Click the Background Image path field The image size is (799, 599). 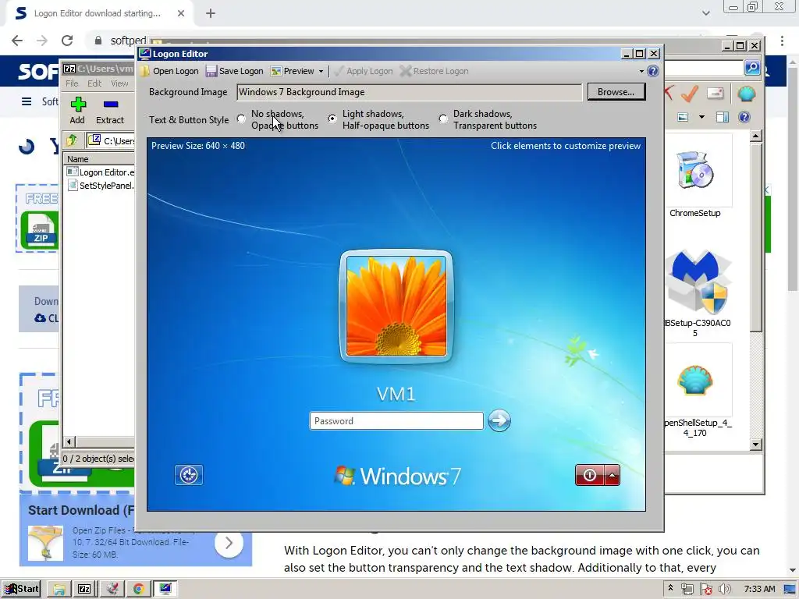[x=409, y=92]
